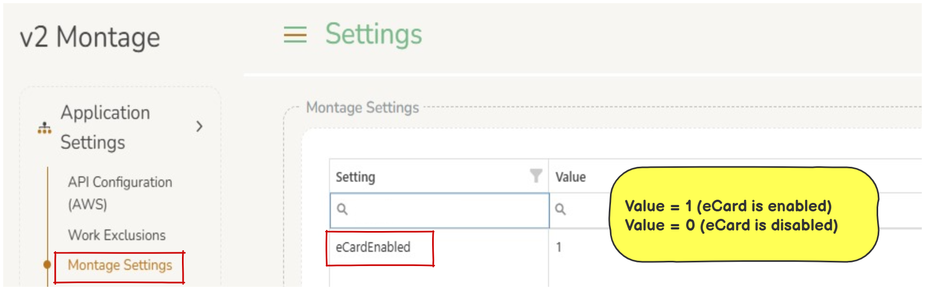Open the Work Exclusions page

(x=117, y=235)
